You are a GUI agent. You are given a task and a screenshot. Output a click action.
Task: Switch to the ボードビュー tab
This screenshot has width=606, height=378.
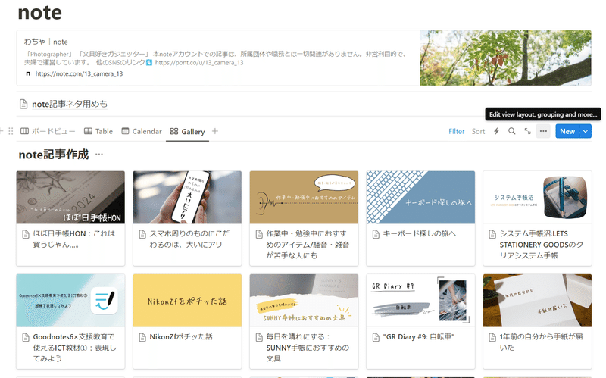point(48,131)
